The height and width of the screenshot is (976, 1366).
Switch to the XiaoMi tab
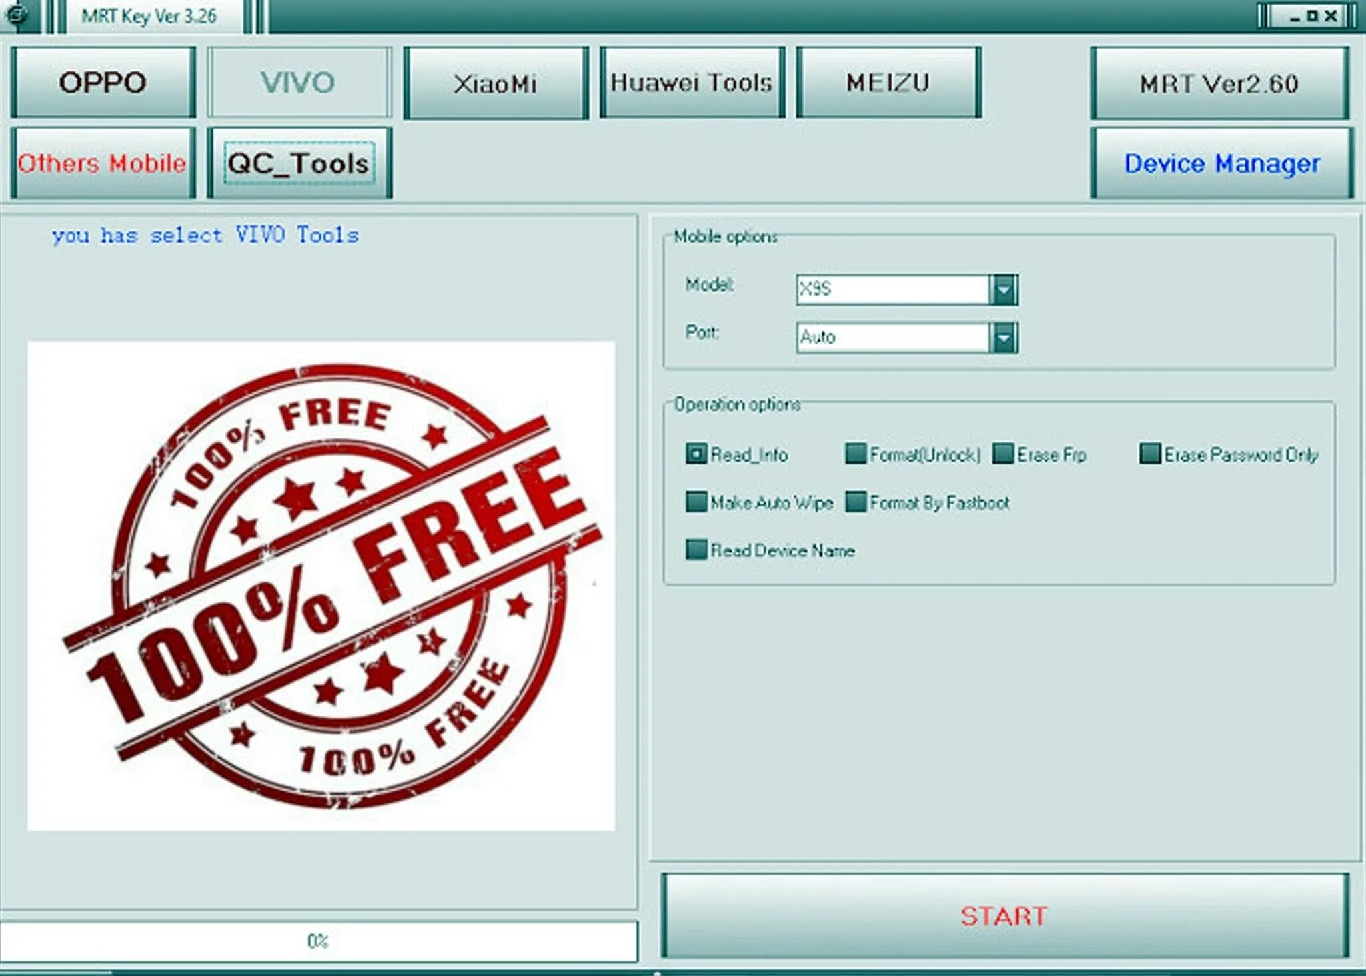(x=496, y=82)
